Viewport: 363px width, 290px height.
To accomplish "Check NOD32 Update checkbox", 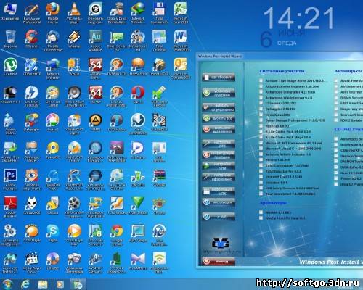I will tap(336, 120).
